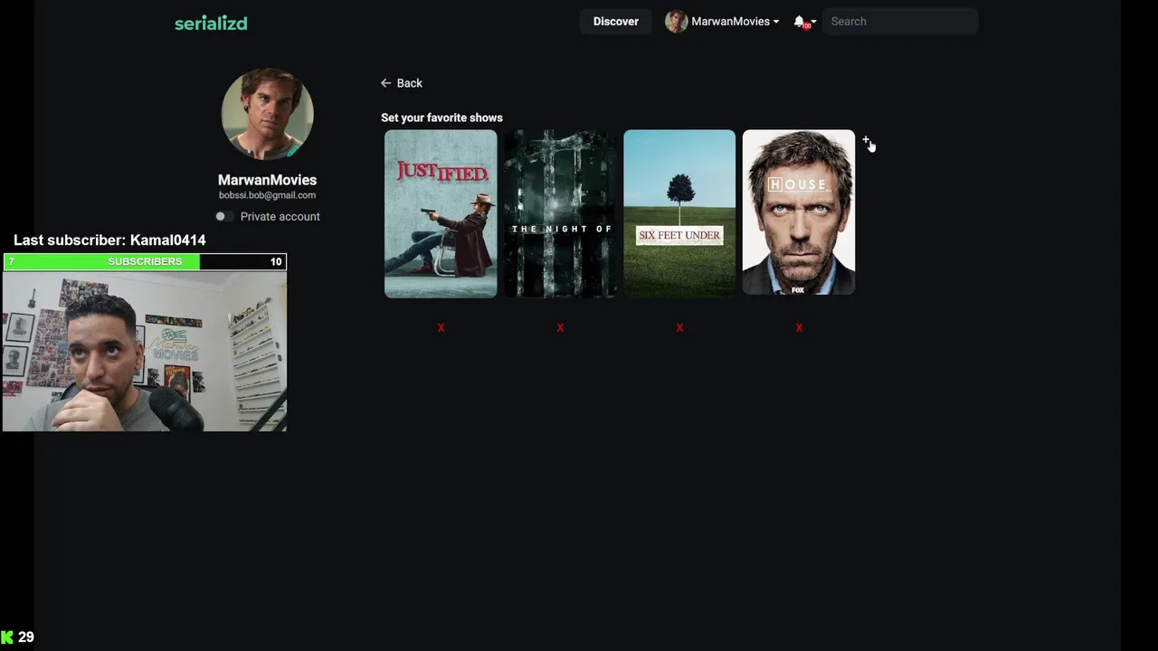Click the bobssi.bob@gmail.com email text
The width and height of the screenshot is (1158, 651).
click(x=267, y=195)
